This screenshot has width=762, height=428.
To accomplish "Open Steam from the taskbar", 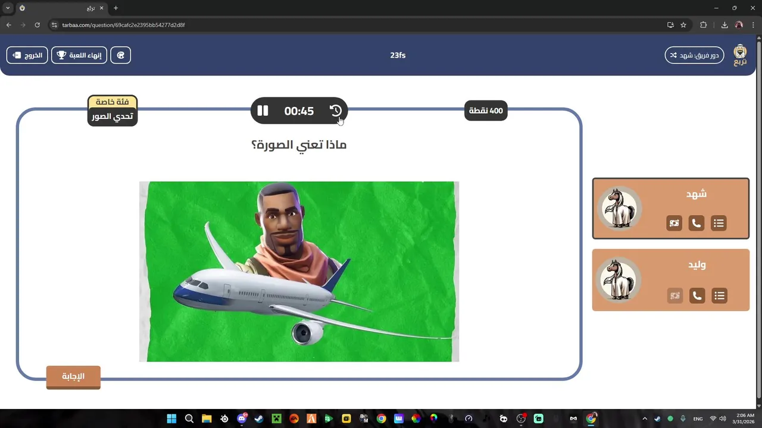I will [x=259, y=418].
